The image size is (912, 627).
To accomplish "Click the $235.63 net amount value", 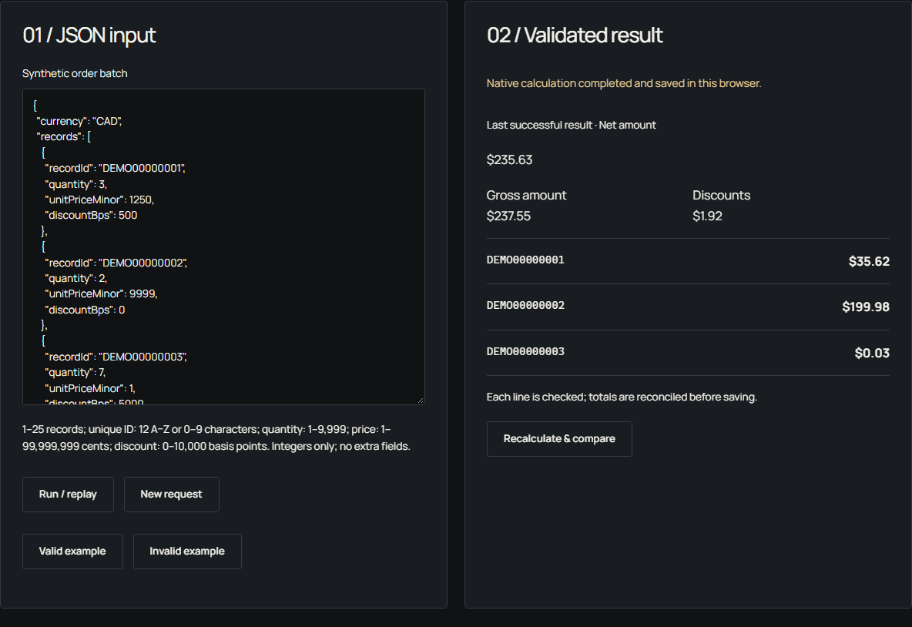I will pos(509,160).
